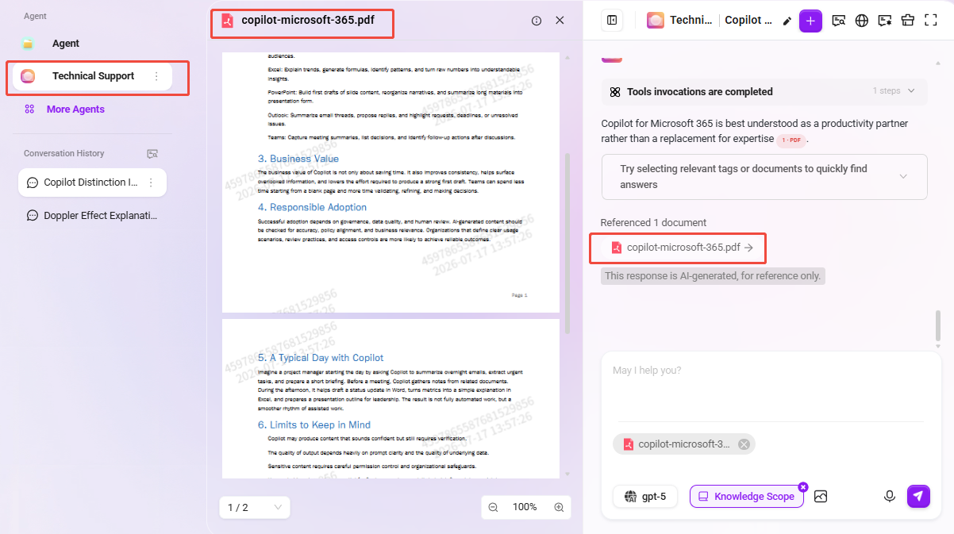
Task: Click the PDF file name title text
Action: pos(308,21)
